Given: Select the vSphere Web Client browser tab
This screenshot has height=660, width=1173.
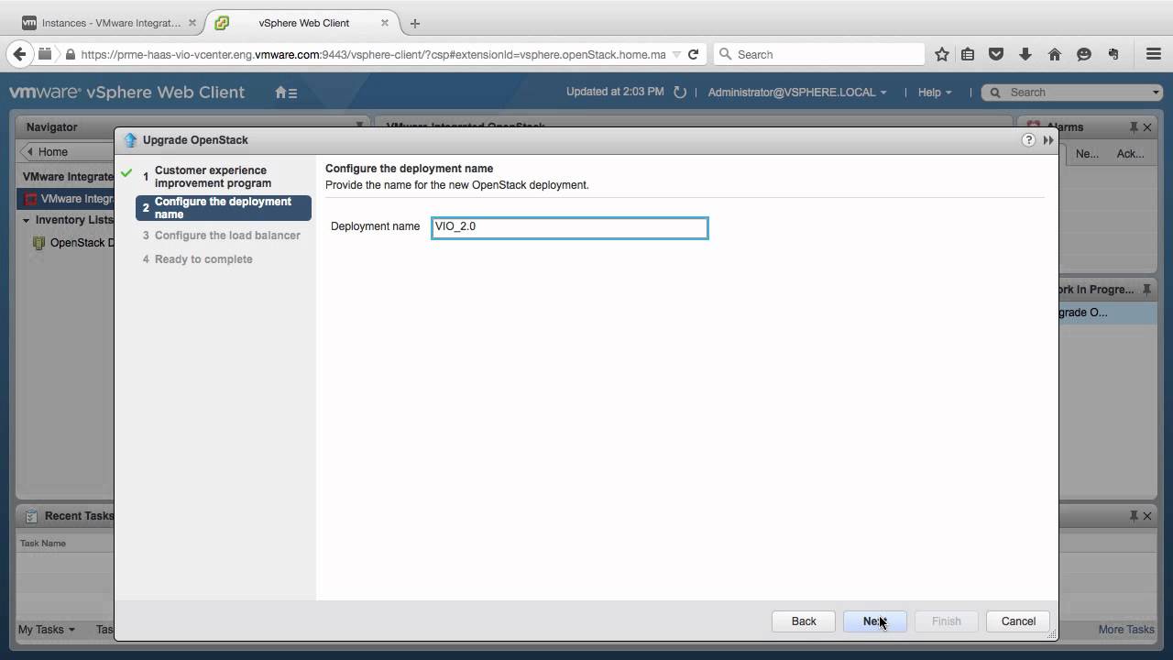Looking at the screenshot, I should 303,23.
